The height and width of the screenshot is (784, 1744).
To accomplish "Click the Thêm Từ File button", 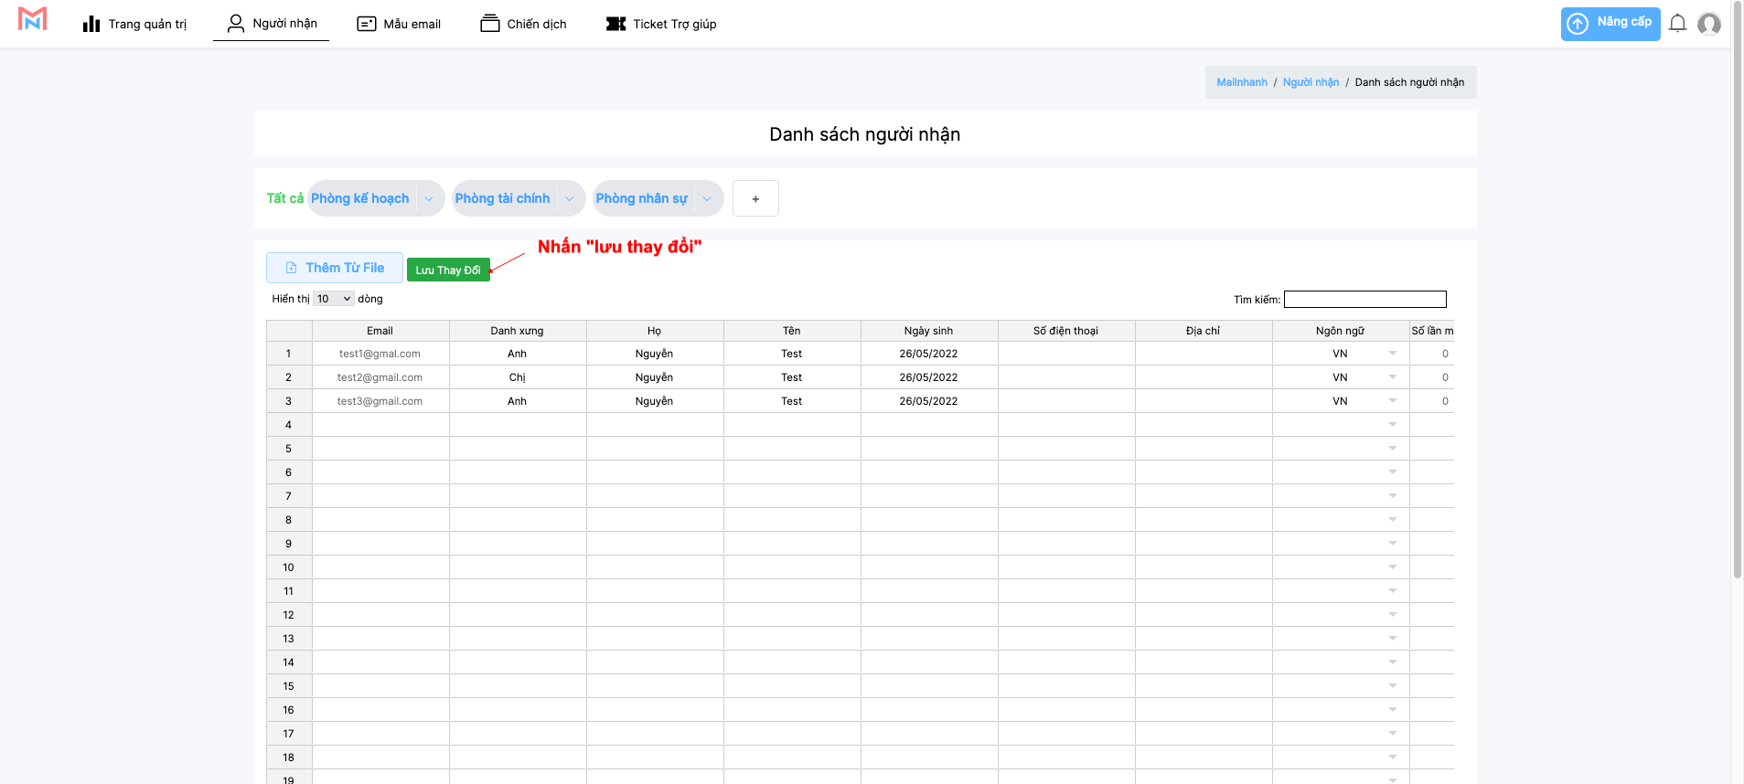I will pos(335,268).
